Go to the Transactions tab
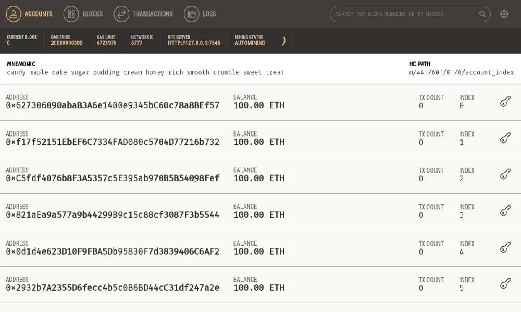Viewport: 521px width, 312px height. pos(143,14)
